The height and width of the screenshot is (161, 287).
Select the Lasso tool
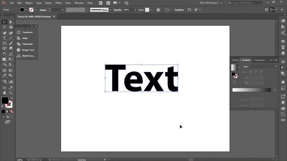(11, 27)
